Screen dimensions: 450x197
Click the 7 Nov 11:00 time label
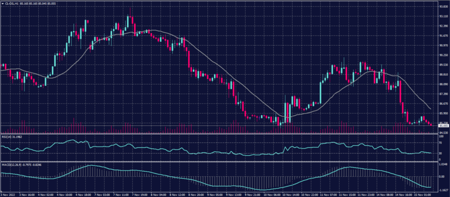120,194
